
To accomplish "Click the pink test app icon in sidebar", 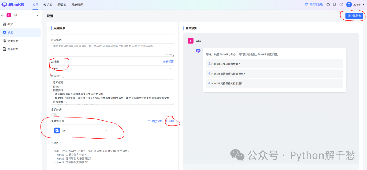I will pyautogui.click(x=9, y=15).
